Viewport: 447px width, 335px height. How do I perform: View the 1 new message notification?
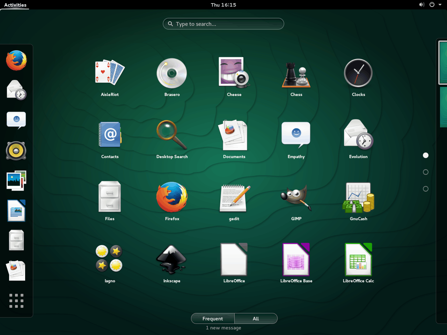click(x=223, y=328)
